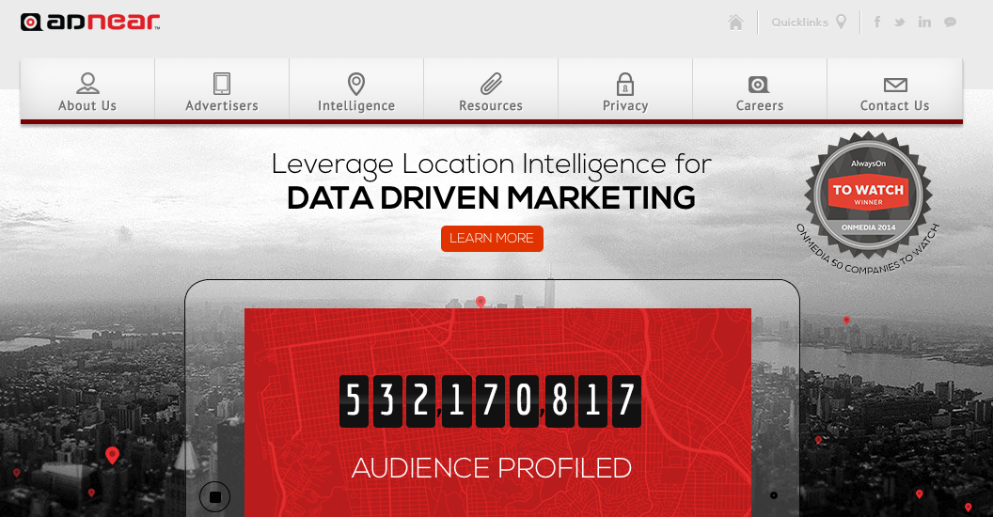Click the home icon in the header
Screen dimensions: 993x517
735,23
